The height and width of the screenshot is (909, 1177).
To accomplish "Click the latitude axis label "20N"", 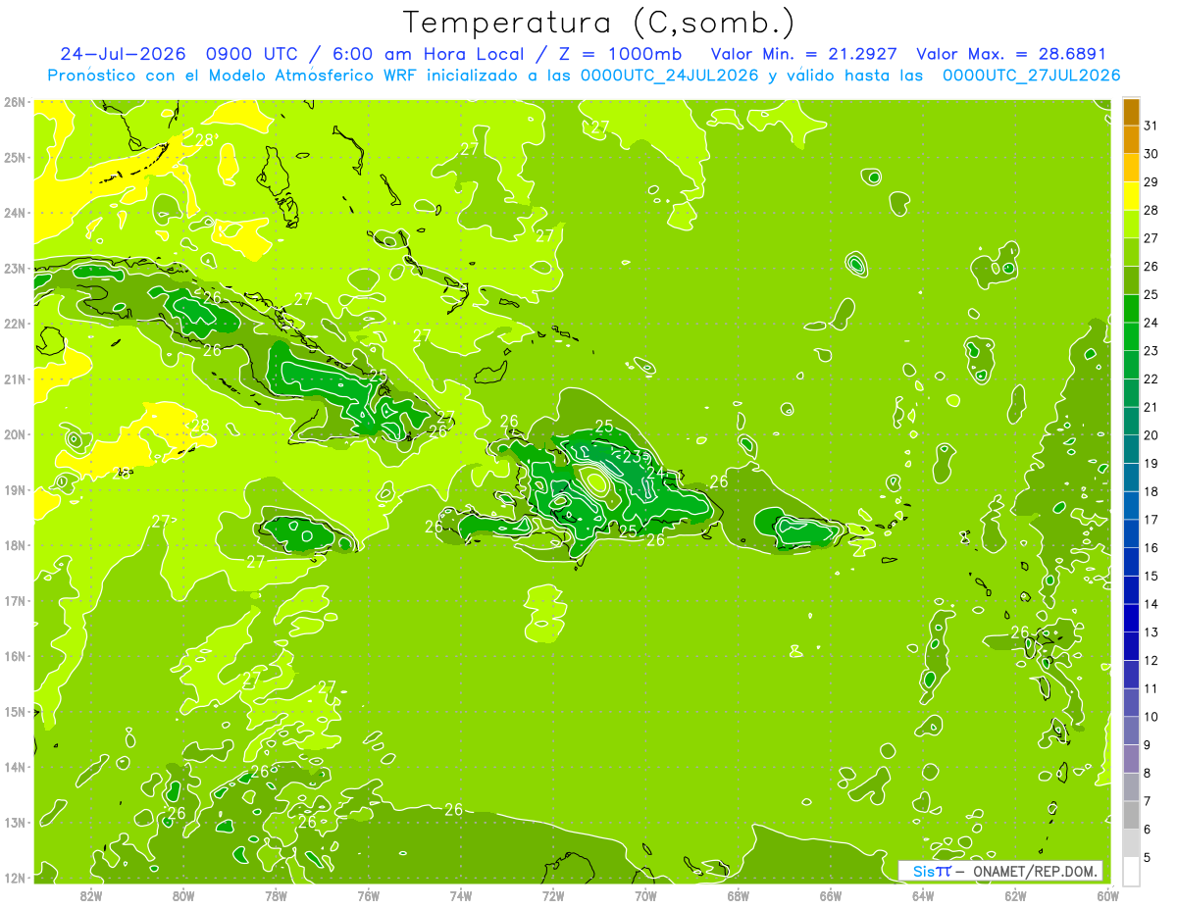I will [14, 434].
